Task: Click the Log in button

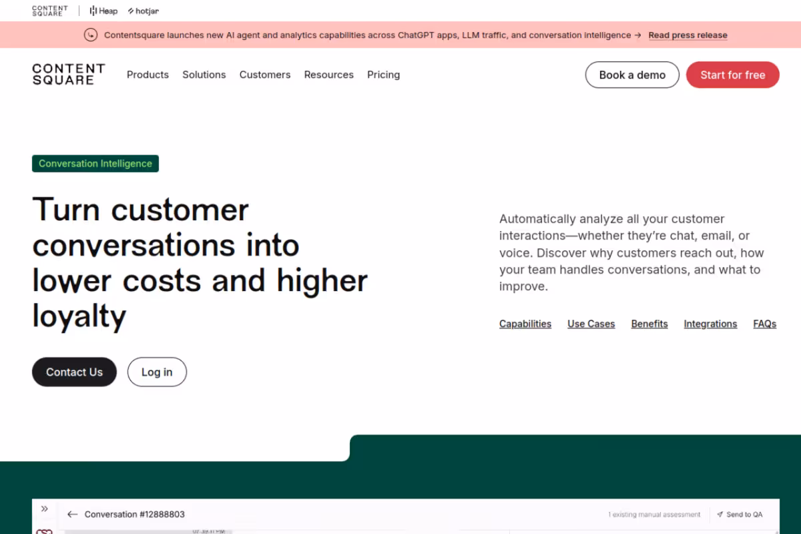Action: 157,372
